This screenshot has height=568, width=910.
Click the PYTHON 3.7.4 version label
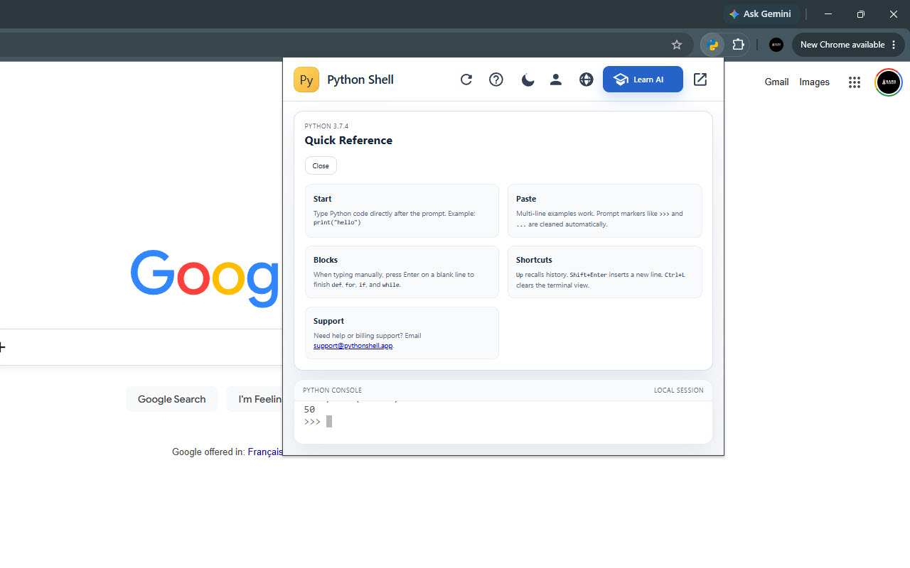pyautogui.click(x=326, y=126)
